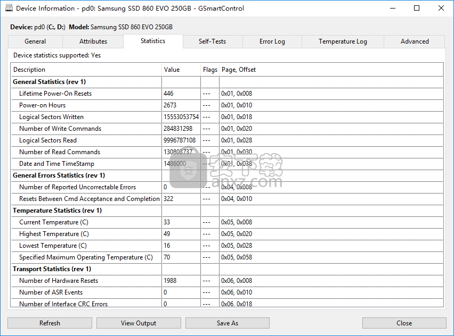The image size is (454, 336).
Task: Click the value 284831298
Action: coord(178,129)
